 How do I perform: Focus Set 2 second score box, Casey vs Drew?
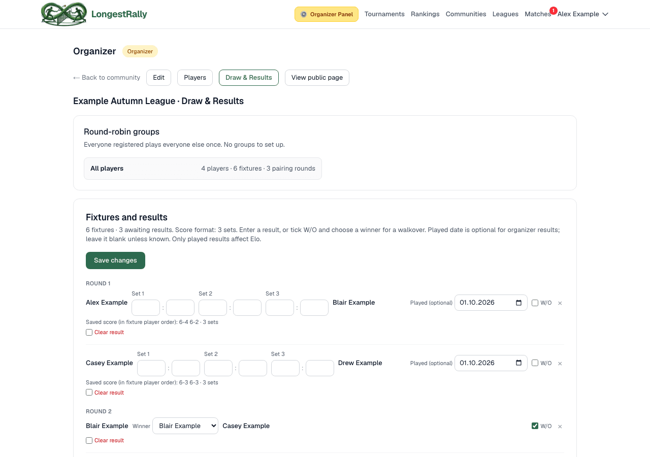point(253,368)
